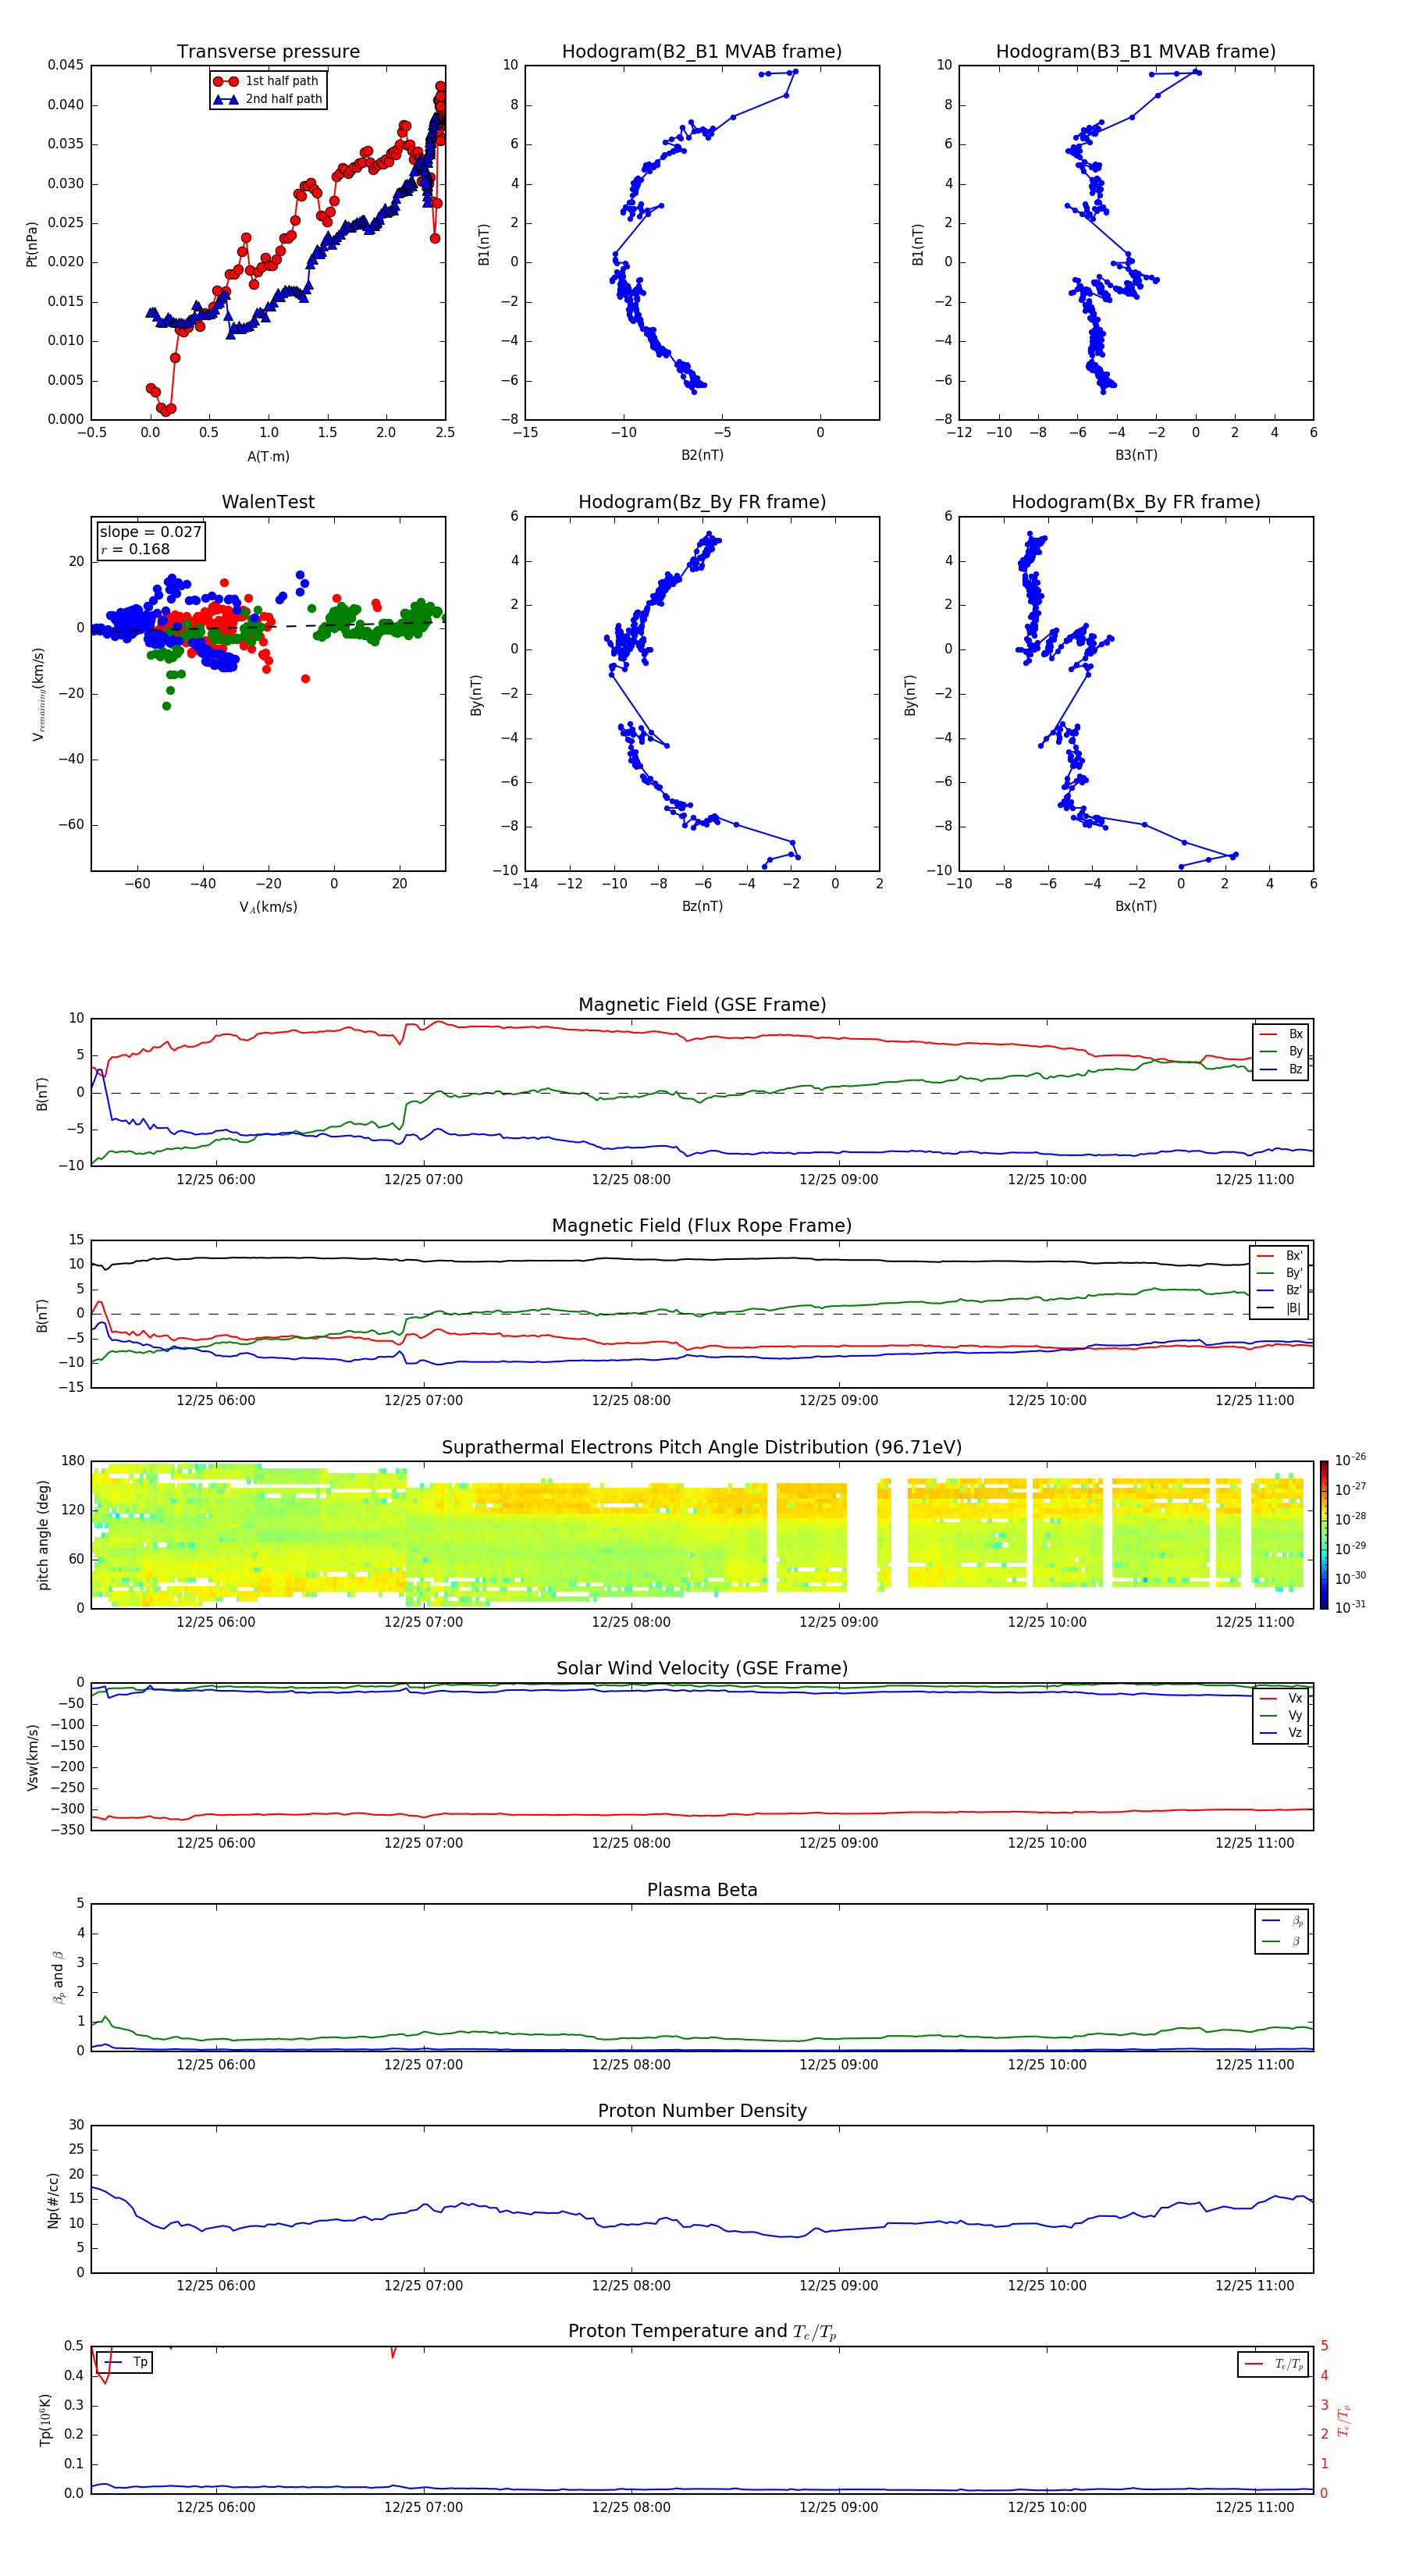This screenshot has width=1405, height=2576.
Task: Click the "Proton Number Density" title
Action: [x=702, y=2111]
